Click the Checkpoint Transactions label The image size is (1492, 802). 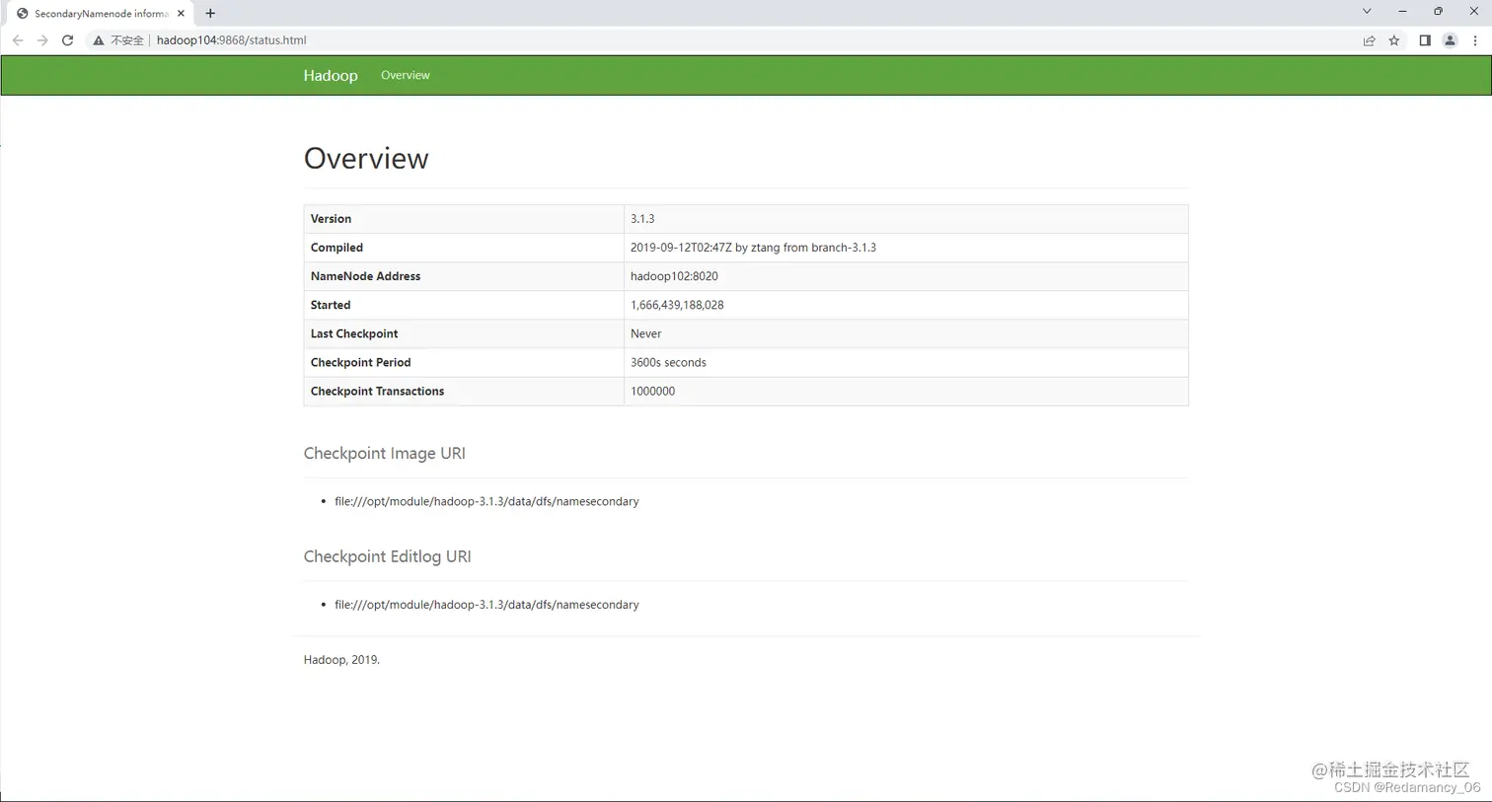(377, 391)
